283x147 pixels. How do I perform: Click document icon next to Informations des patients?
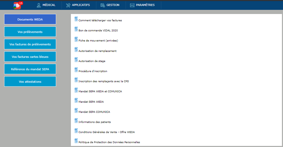click(76, 121)
